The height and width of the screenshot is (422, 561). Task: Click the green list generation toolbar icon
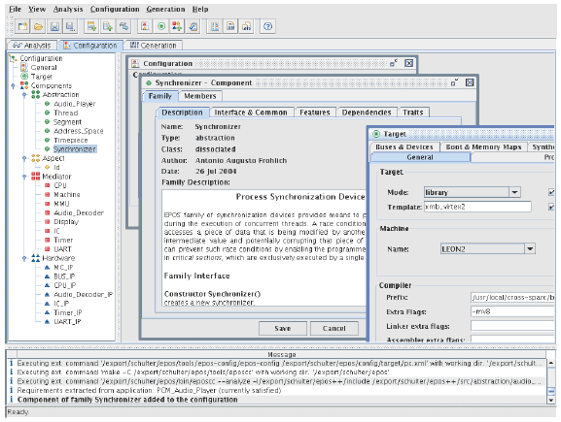click(215, 26)
